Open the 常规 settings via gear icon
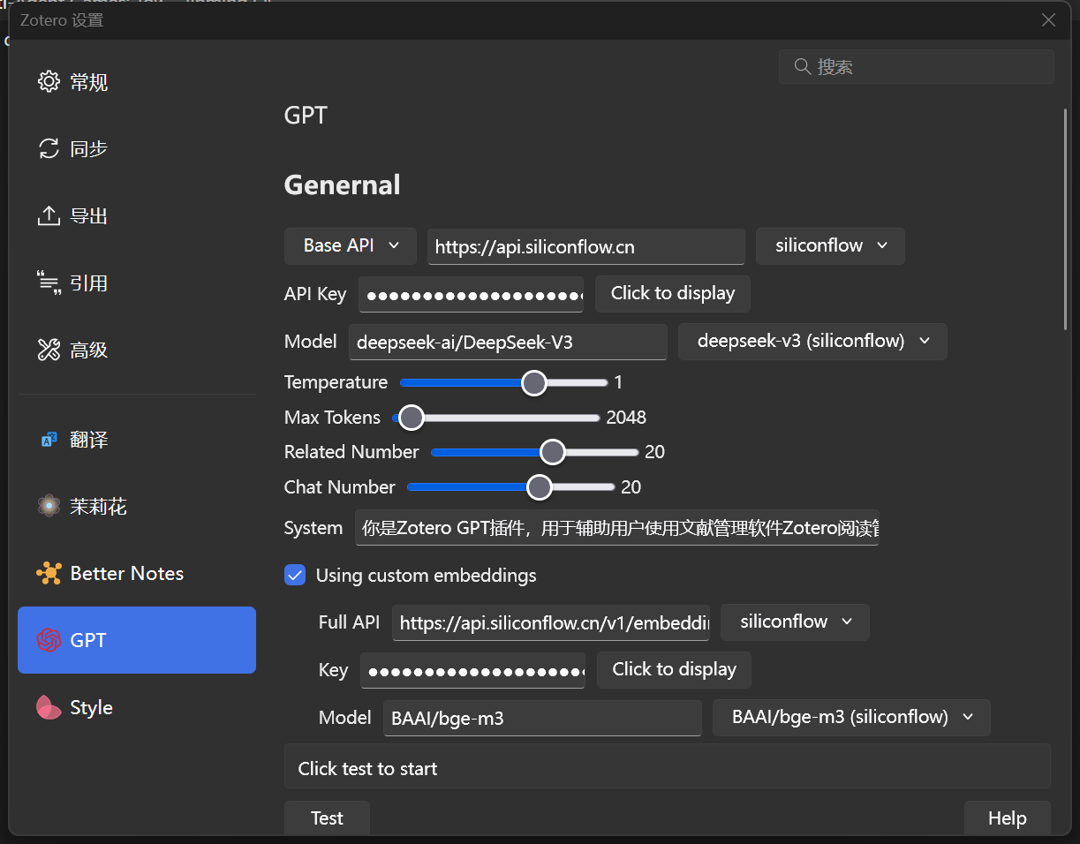The image size is (1080, 844). 49,81
